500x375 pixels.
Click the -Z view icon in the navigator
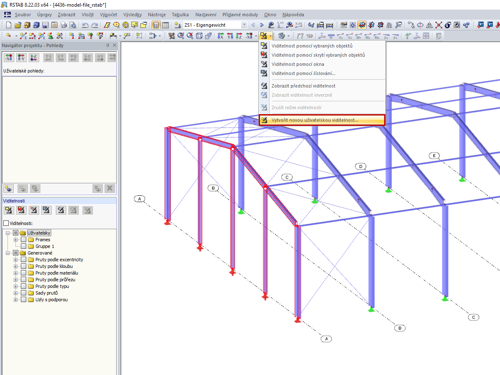(x=33, y=58)
